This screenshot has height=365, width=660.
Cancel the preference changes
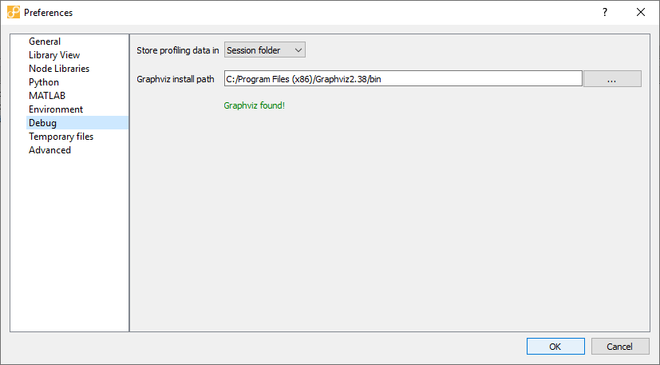(x=620, y=347)
